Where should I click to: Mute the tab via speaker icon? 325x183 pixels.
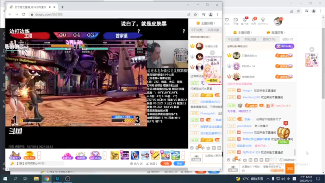(x=50, y=7)
